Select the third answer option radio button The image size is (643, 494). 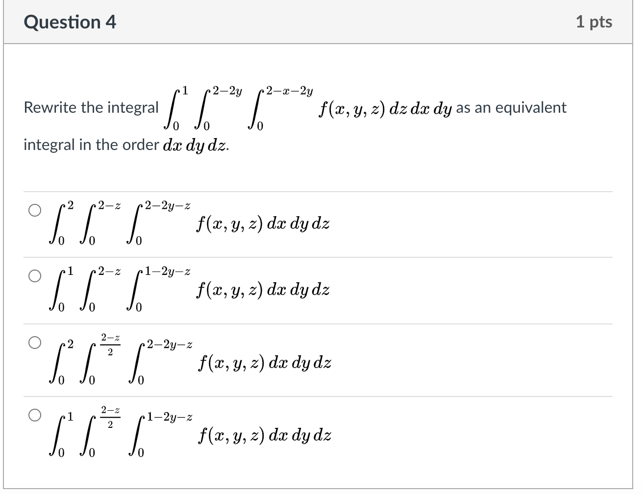[x=35, y=343]
